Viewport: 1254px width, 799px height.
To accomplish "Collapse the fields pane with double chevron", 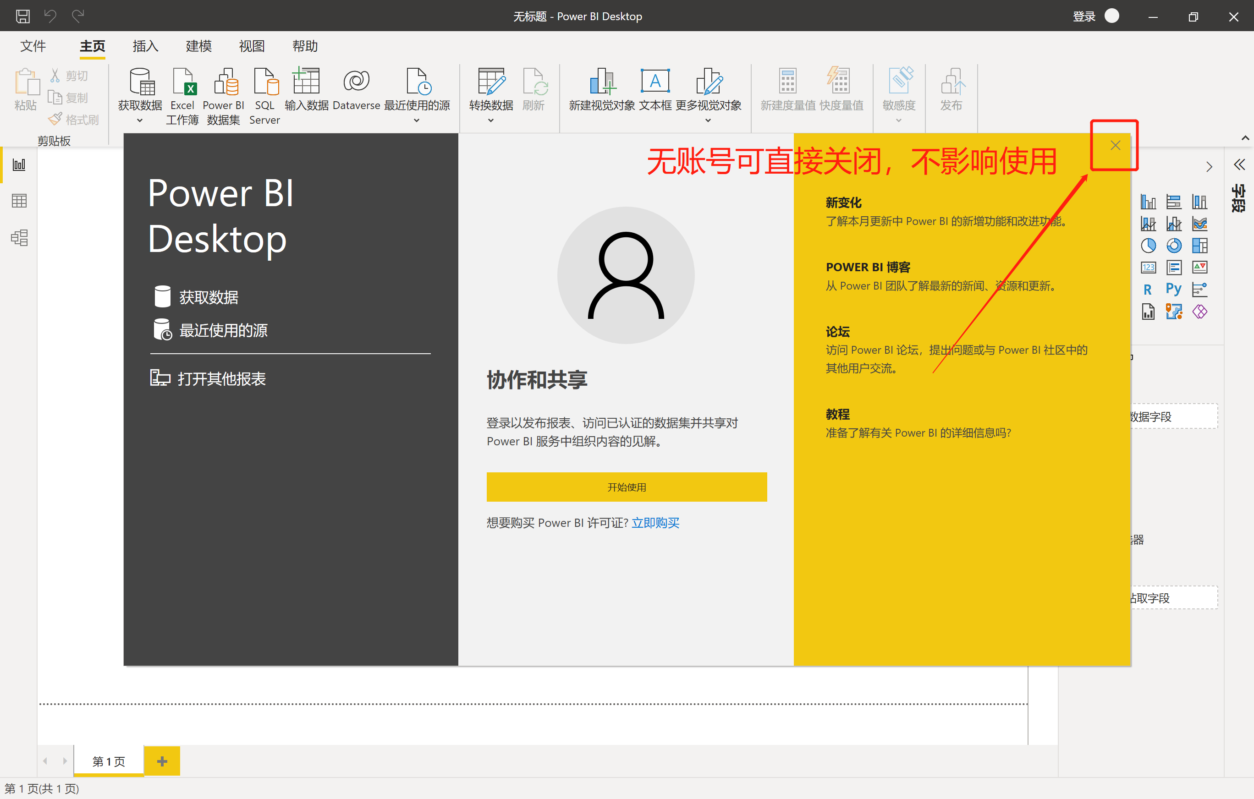I will point(1239,165).
